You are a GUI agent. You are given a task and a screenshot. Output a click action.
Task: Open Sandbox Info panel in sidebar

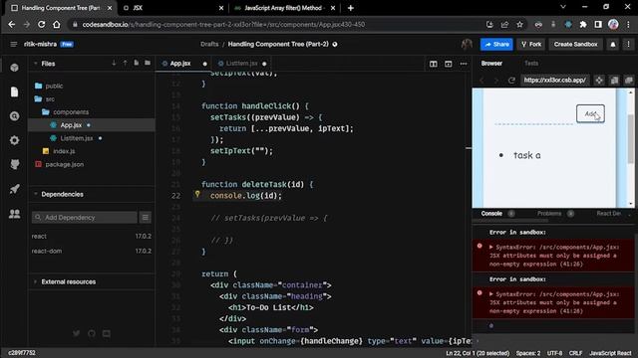pyautogui.click(x=14, y=68)
